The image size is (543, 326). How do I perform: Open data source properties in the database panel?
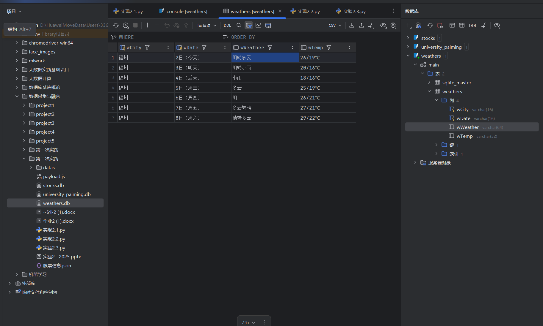(418, 26)
